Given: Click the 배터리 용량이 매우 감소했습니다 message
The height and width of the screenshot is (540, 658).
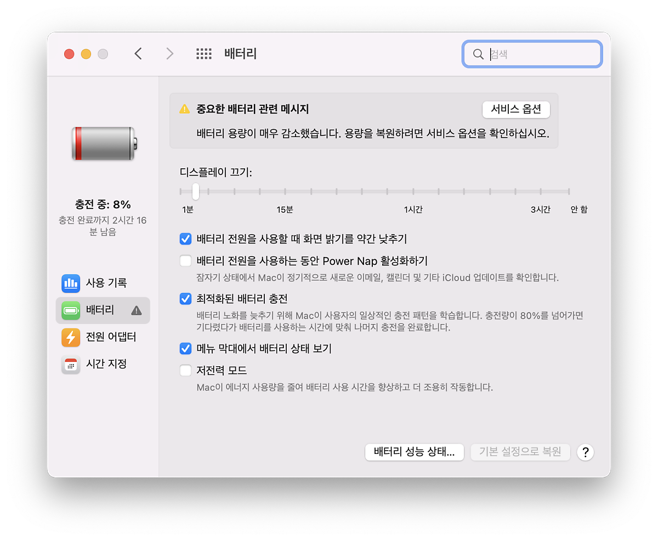Looking at the screenshot, I should 373,134.
